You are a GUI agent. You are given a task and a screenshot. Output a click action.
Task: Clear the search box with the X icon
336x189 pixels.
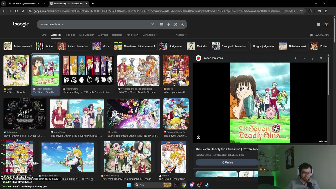153,24
